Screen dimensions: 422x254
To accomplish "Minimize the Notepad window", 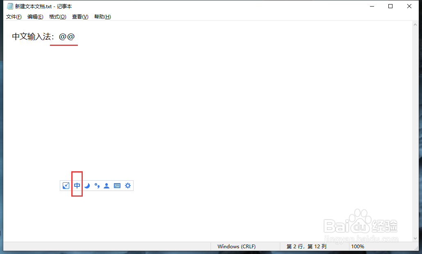I will (x=372, y=6).
